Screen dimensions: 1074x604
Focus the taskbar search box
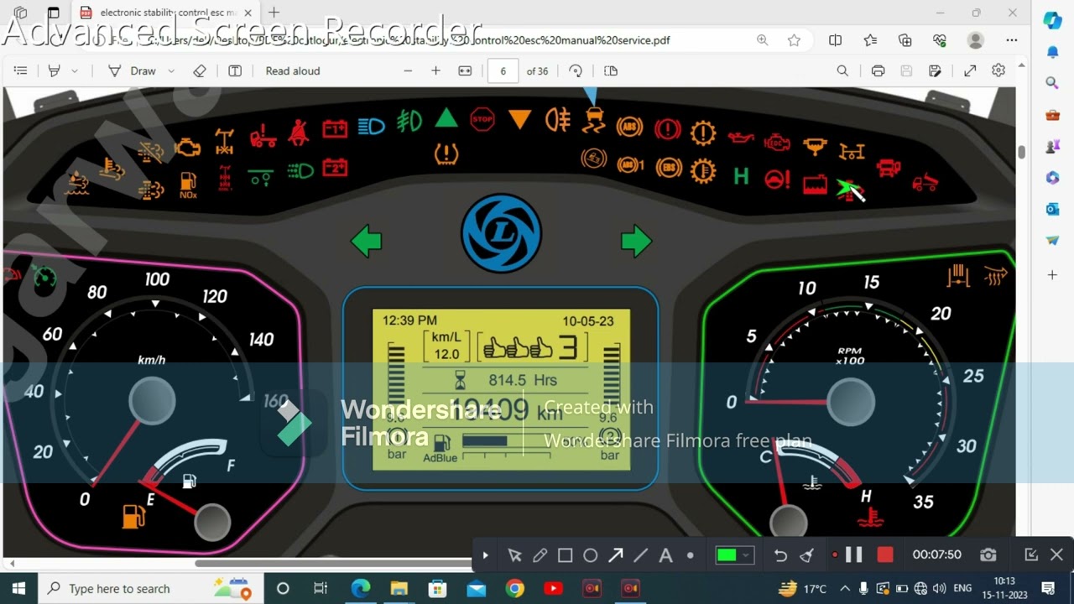(x=152, y=588)
